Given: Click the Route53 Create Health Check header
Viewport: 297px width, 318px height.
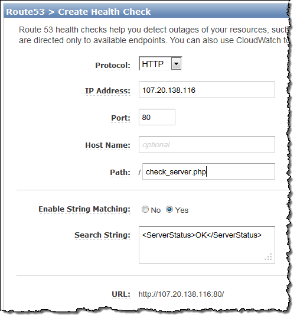Looking at the screenshot, I should [79, 12].
